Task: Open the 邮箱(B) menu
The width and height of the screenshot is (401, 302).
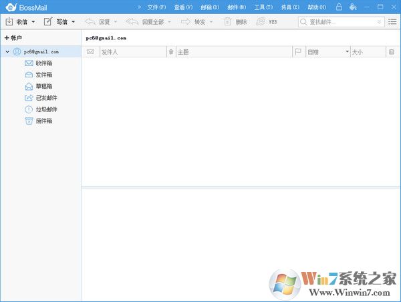Action: (x=210, y=7)
